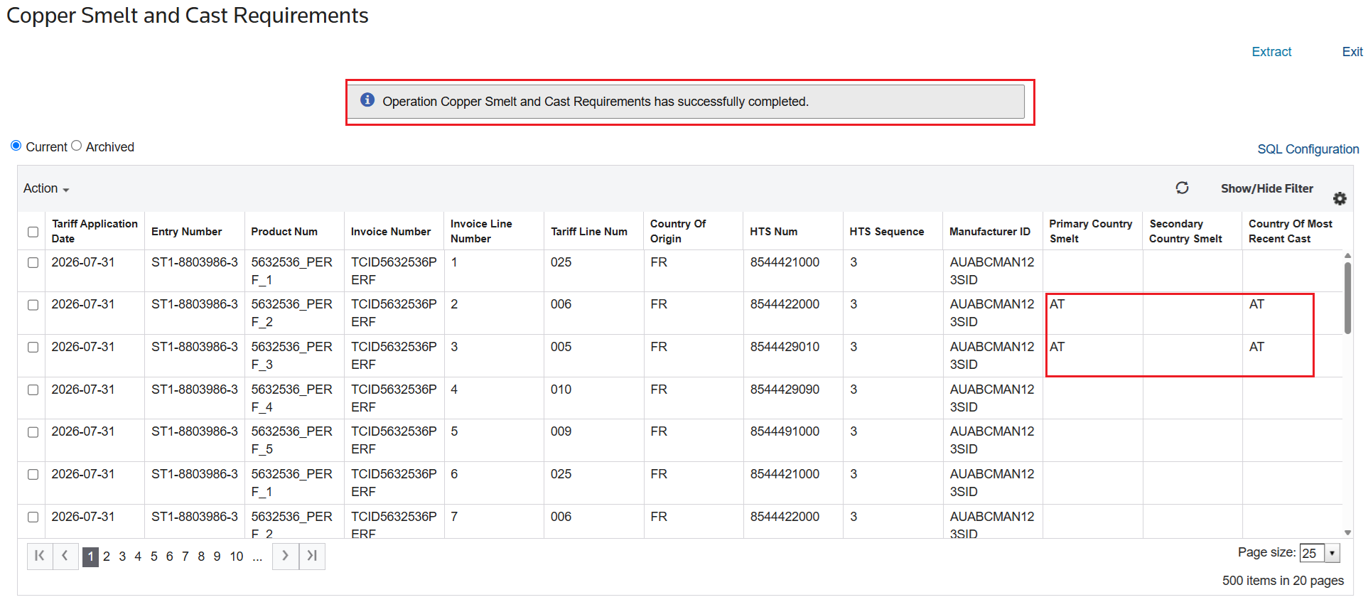Go to page 3
Image resolution: width=1368 pixels, height=607 pixels.
(122, 557)
